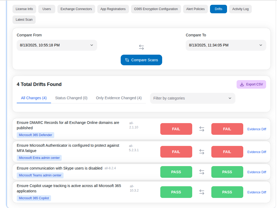277x208 pixels.
Task: Switch to the Only Evidence Changed tab
Action: (x=119, y=98)
